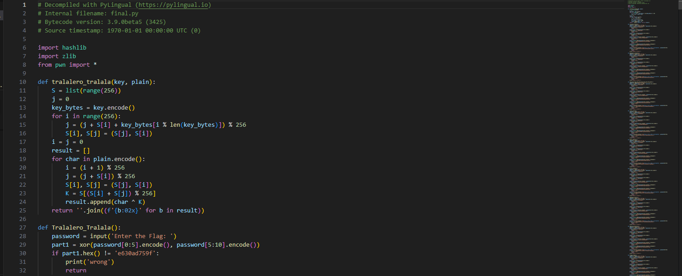Click line number 27 in the gutter
This screenshot has width=682, height=276.
pyautogui.click(x=23, y=227)
